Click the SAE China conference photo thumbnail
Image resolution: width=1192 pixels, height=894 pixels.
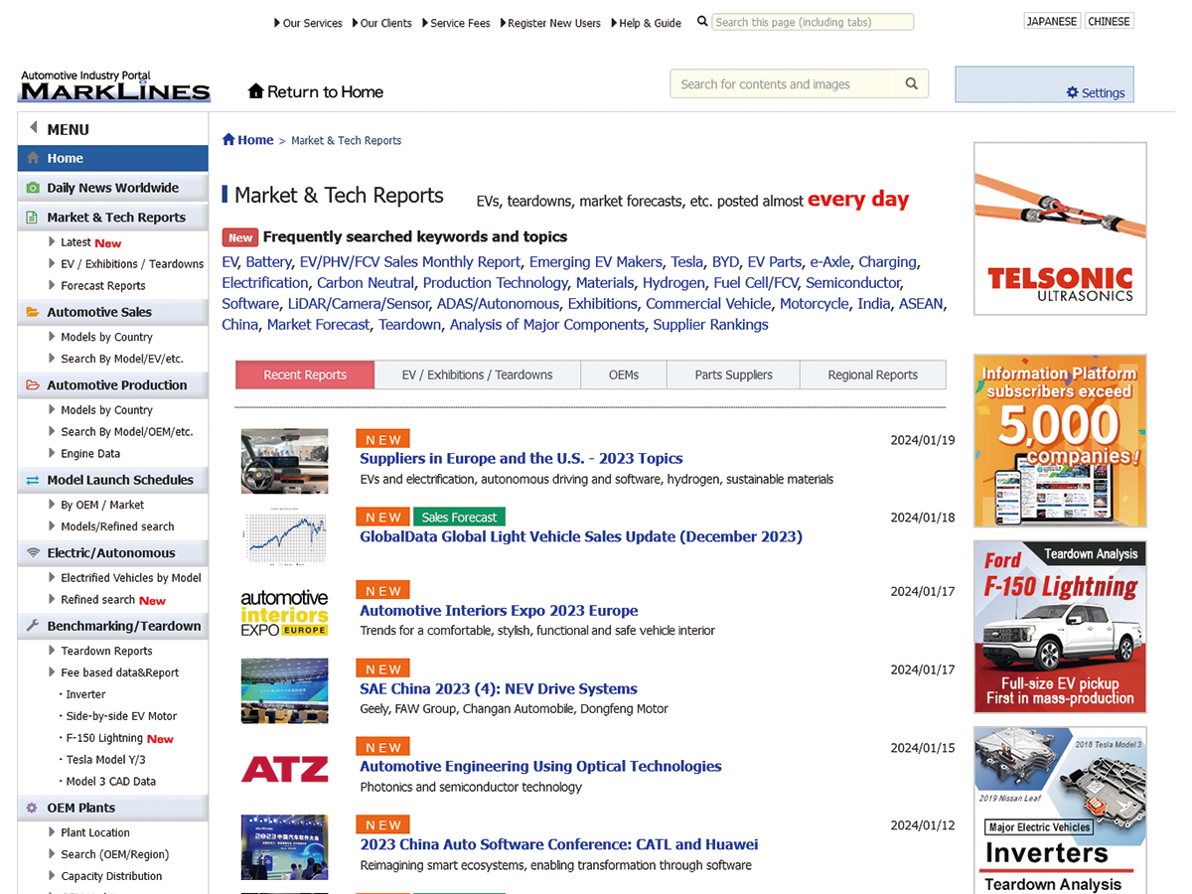click(x=284, y=690)
